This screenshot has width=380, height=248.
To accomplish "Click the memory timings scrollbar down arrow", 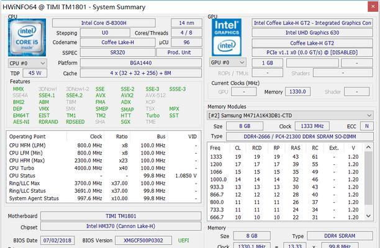I will 368,216.
